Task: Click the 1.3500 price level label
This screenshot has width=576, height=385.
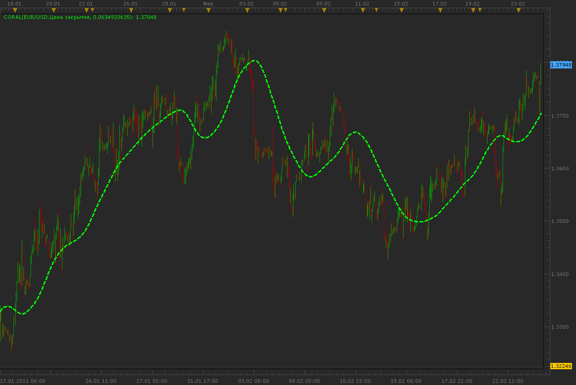Action: tap(561, 221)
